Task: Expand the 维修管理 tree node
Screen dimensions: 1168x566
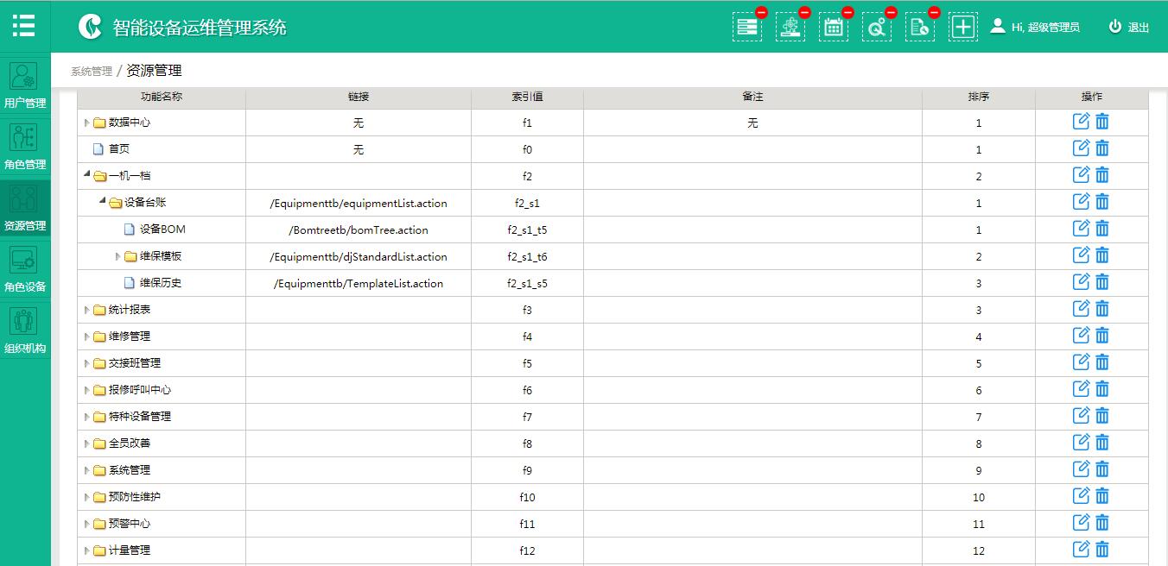Action: pyautogui.click(x=86, y=336)
